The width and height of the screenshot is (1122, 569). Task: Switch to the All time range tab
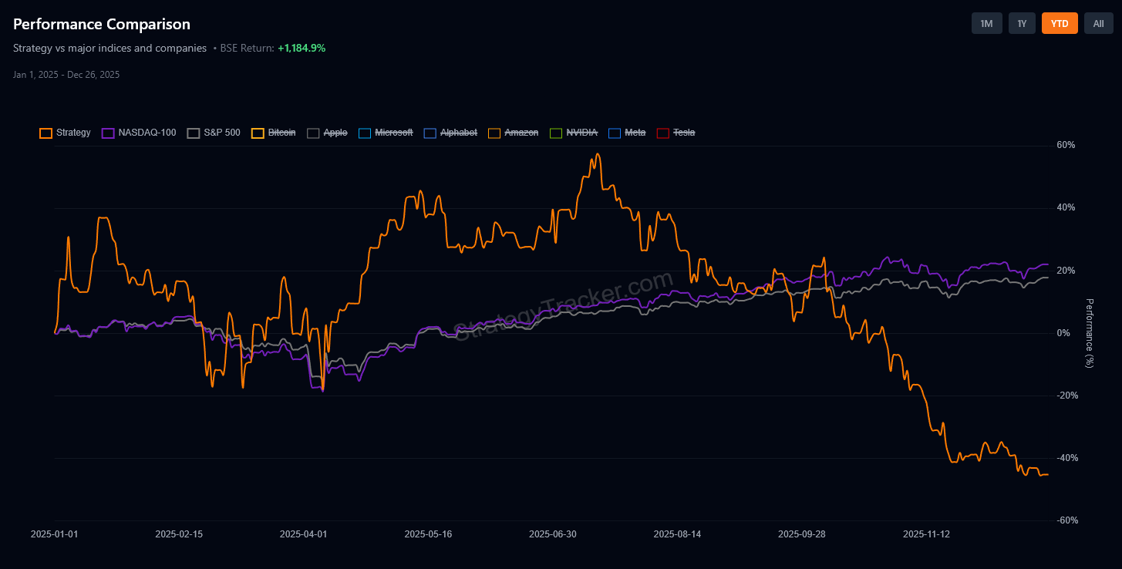pos(1098,23)
